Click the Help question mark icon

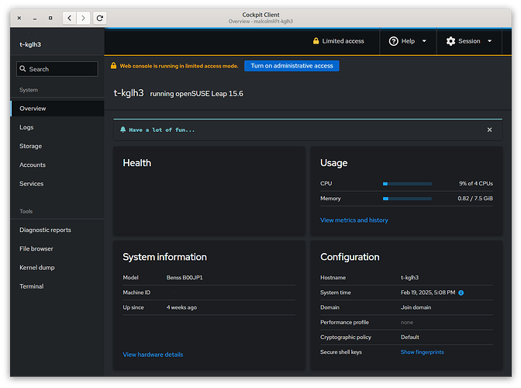pyautogui.click(x=393, y=41)
